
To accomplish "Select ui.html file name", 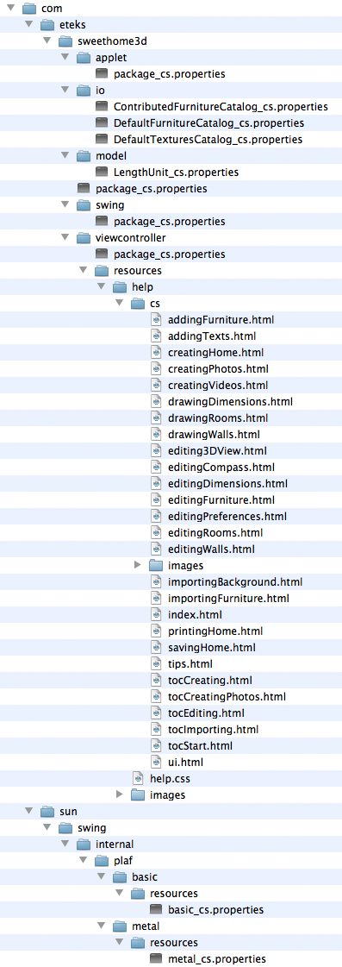I will point(185,762).
